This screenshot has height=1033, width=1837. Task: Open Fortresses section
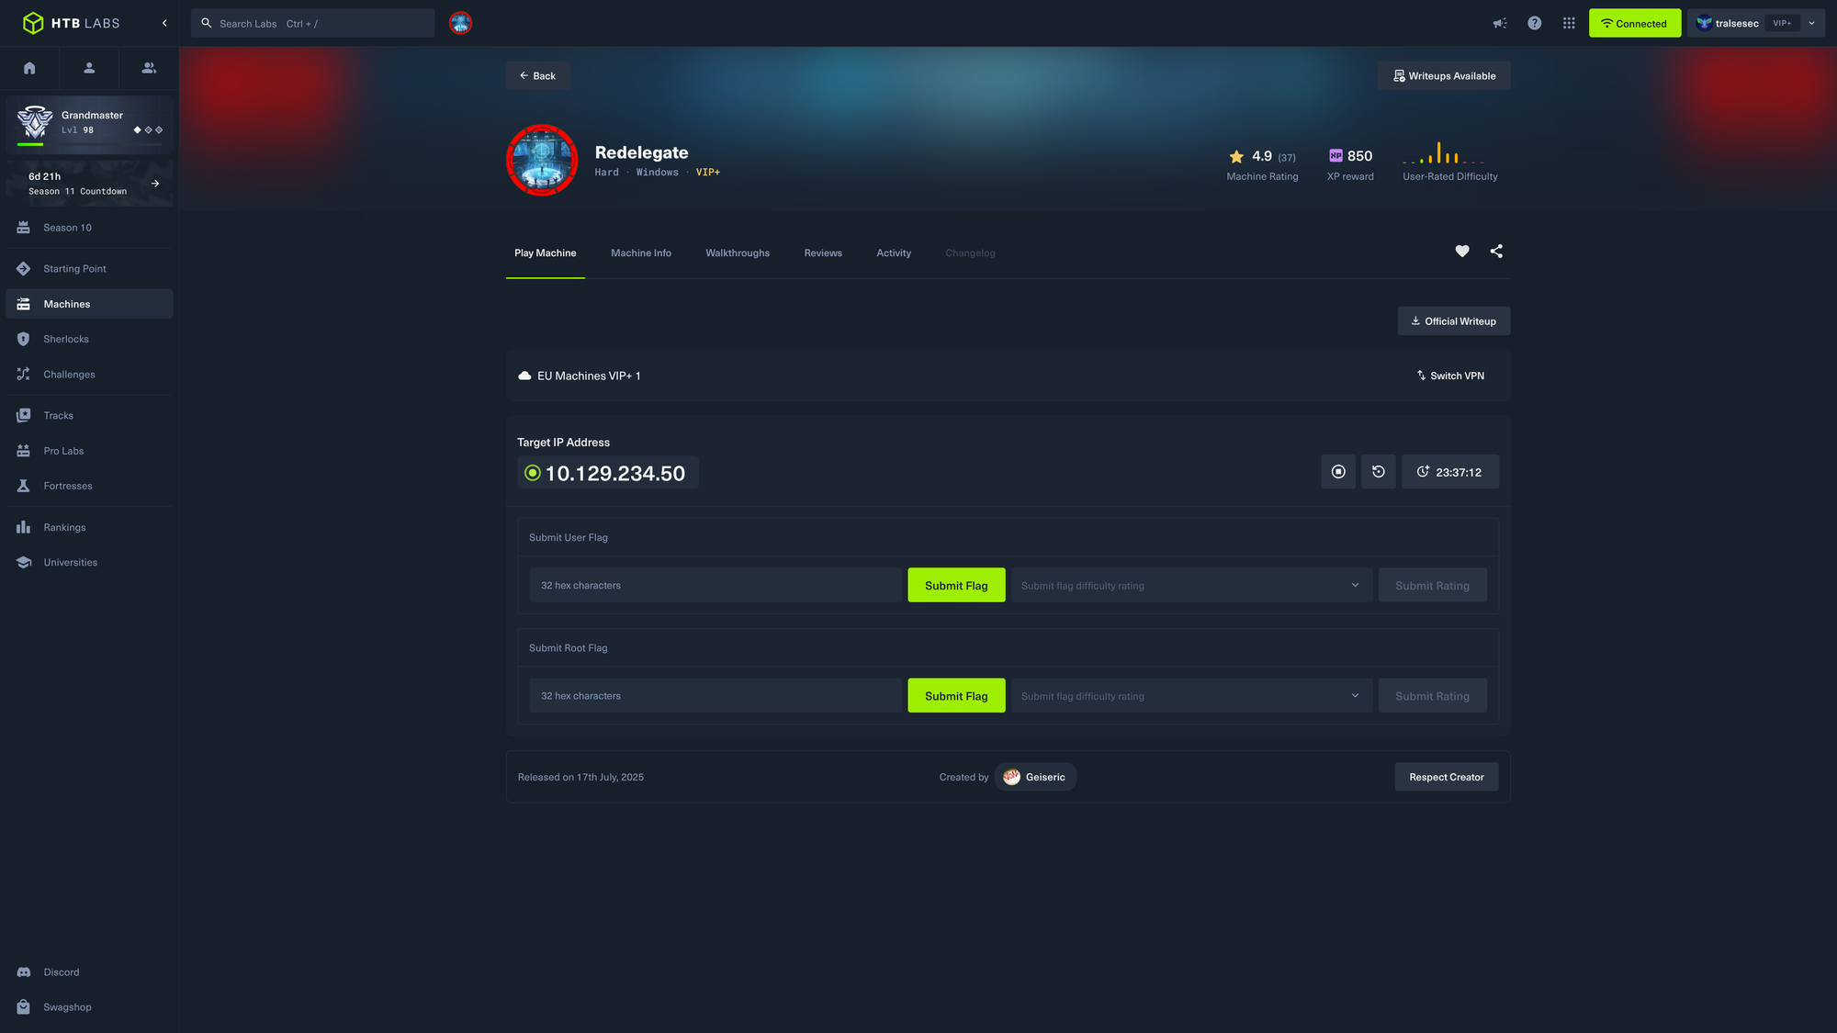(x=89, y=486)
